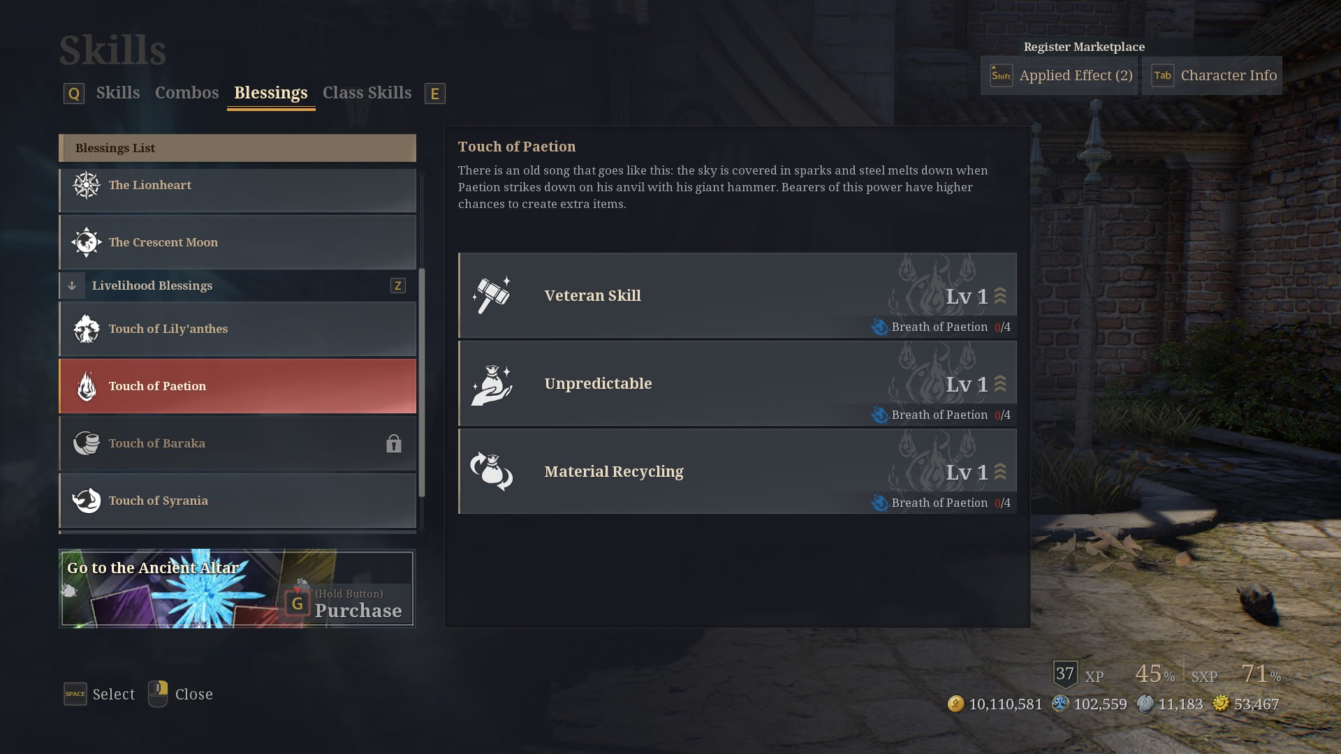Click the Touch of Baraka lock icon

[394, 443]
